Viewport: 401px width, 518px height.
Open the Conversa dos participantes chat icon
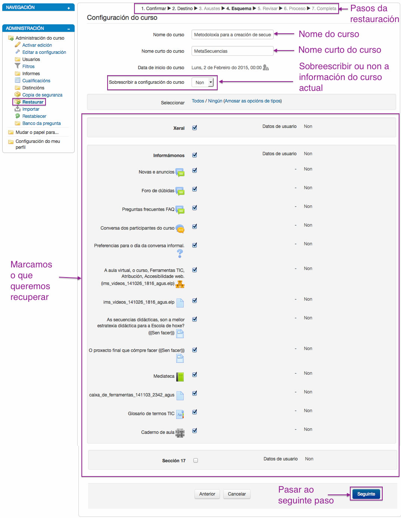pyautogui.click(x=180, y=228)
